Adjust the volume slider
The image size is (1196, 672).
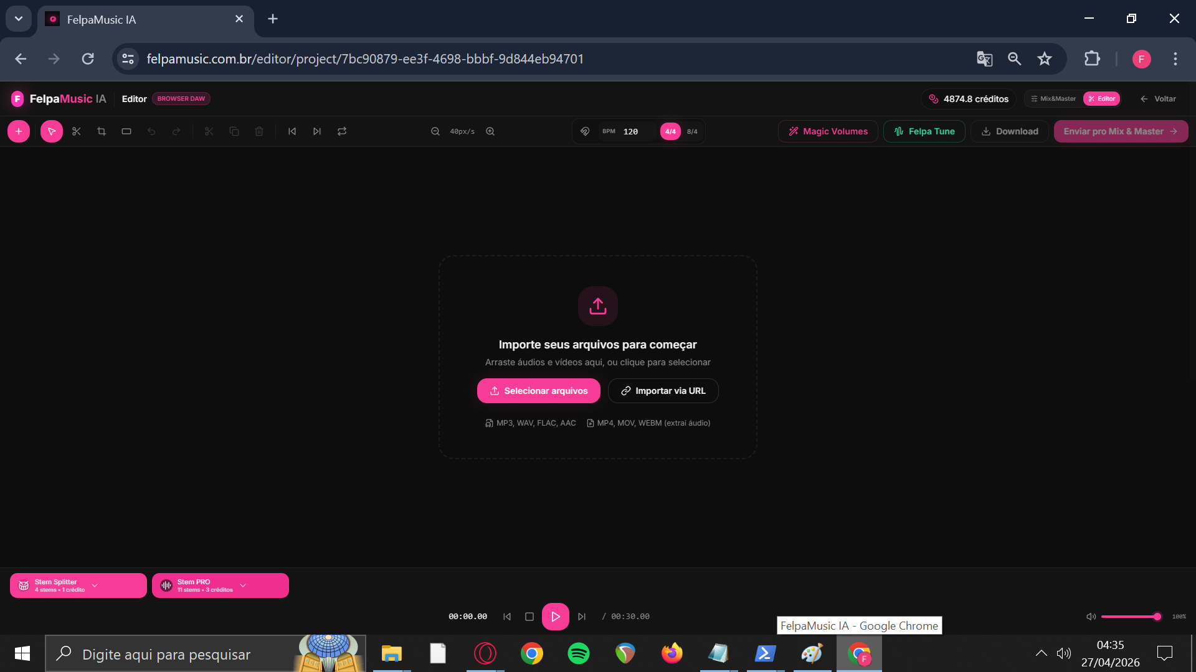(1131, 616)
